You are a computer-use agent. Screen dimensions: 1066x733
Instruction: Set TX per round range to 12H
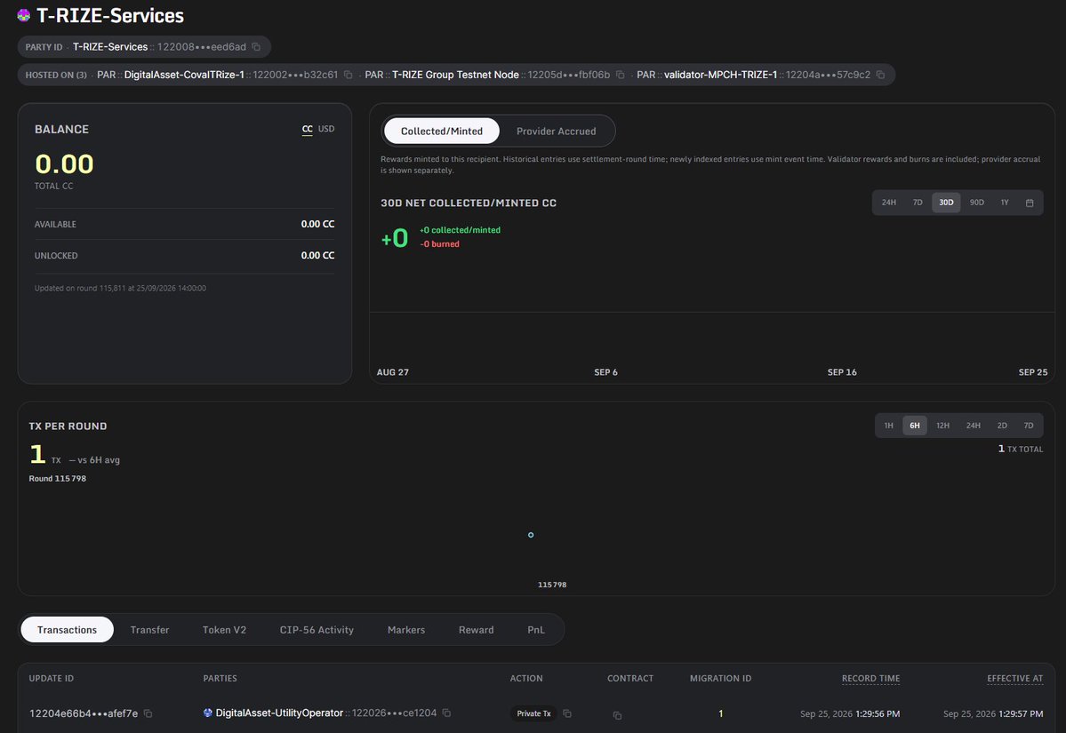[x=943, y=426]
